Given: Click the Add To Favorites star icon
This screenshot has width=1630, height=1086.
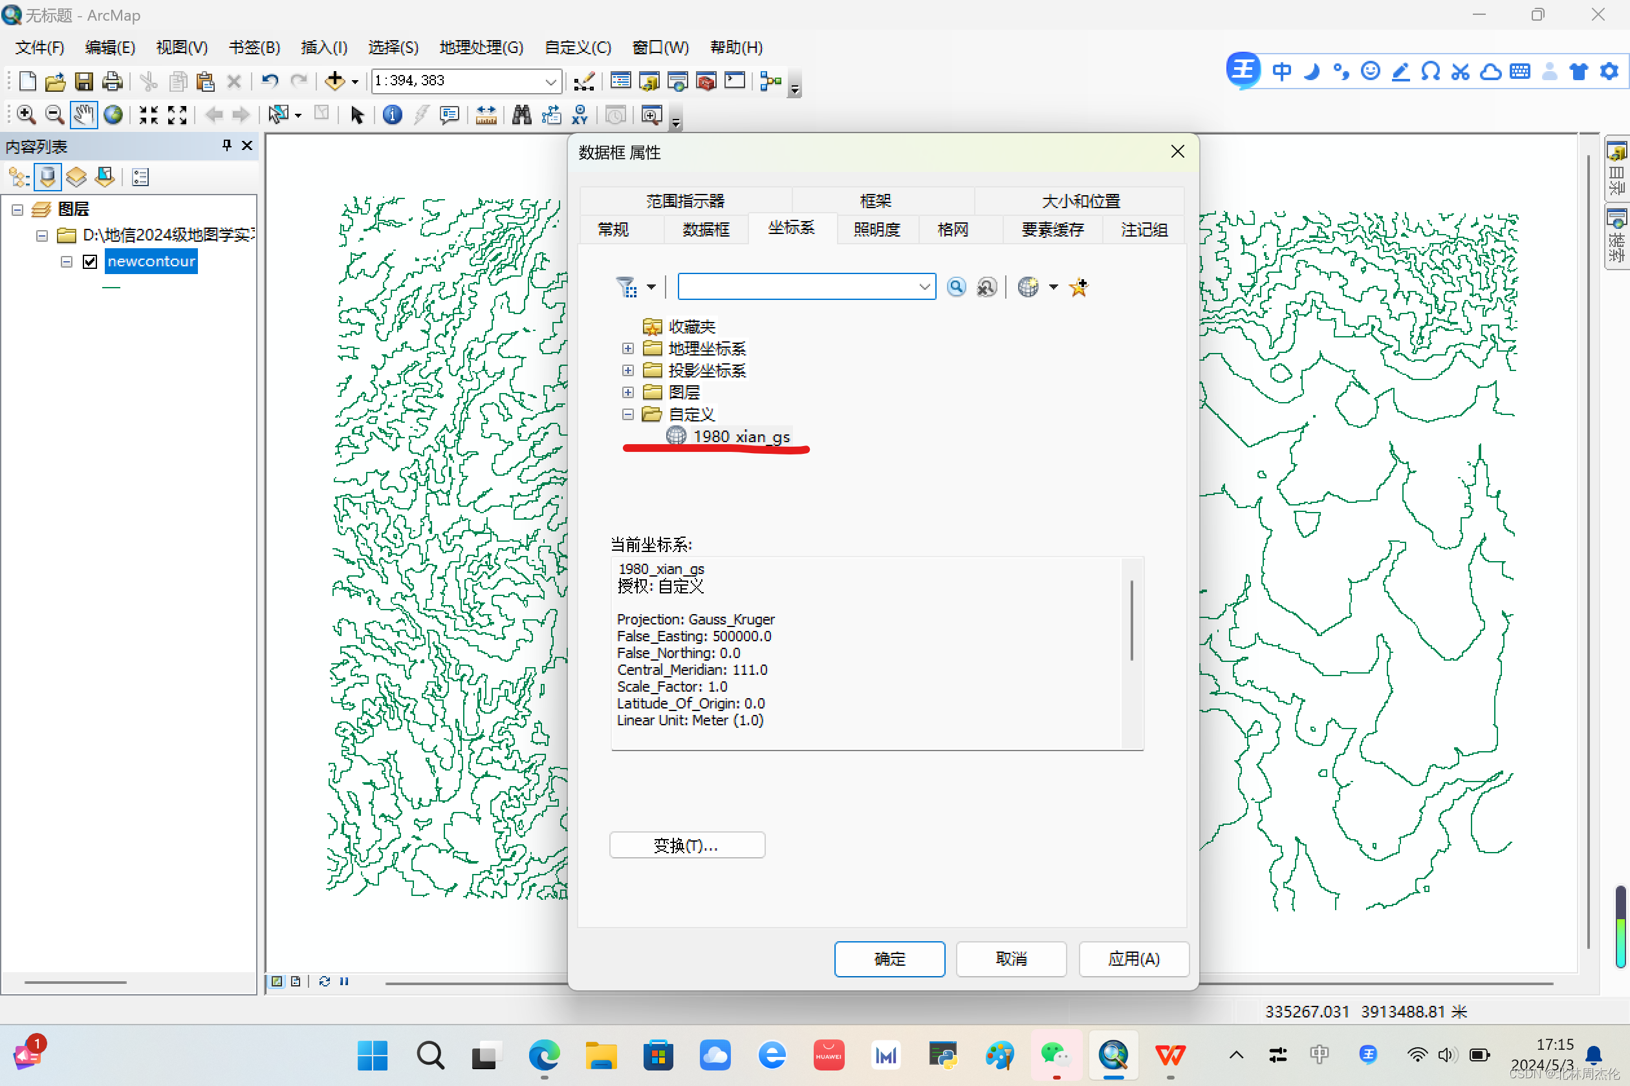Looking at the screenshot, I should click(x=1078, y=287).
